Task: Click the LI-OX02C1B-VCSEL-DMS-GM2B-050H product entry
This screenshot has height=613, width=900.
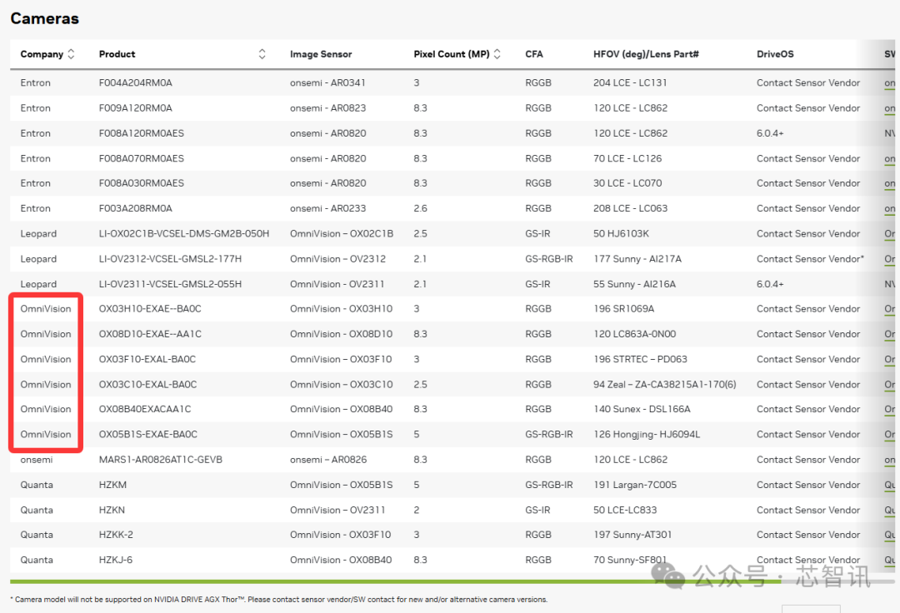Action: [184, 234]
